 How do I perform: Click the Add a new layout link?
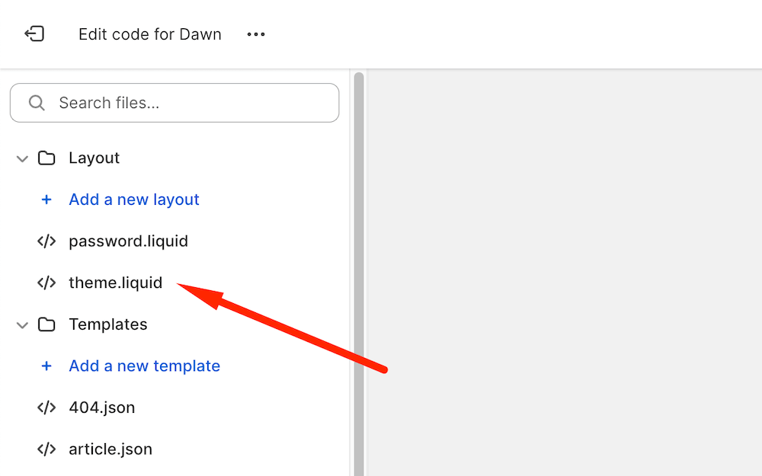[x=134, y=200]
